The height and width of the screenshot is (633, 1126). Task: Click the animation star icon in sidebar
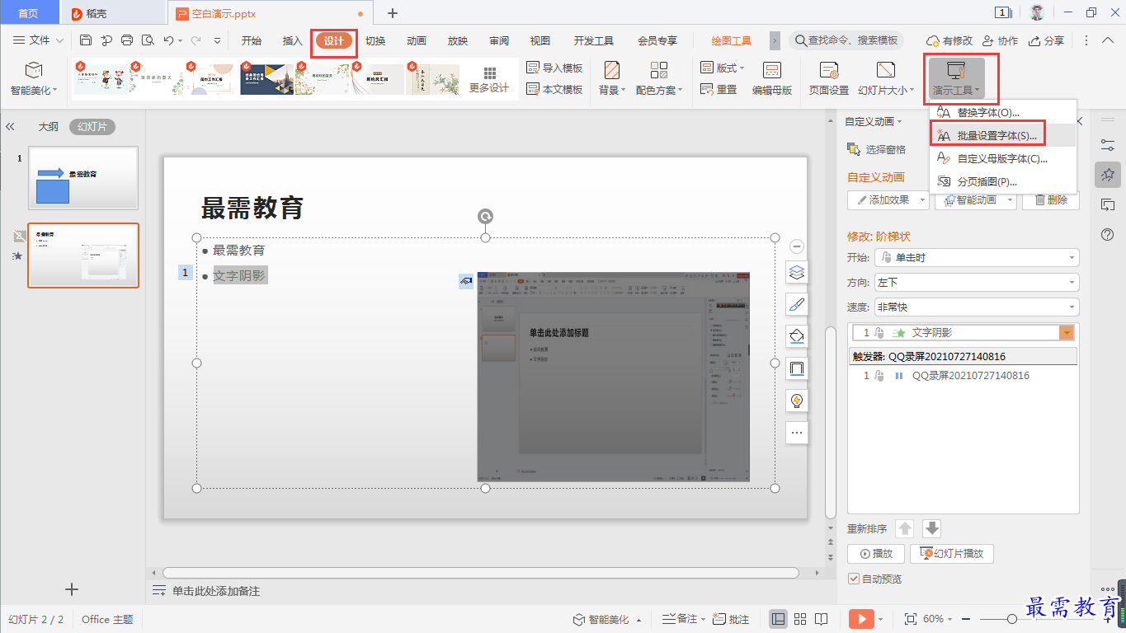1108,175
